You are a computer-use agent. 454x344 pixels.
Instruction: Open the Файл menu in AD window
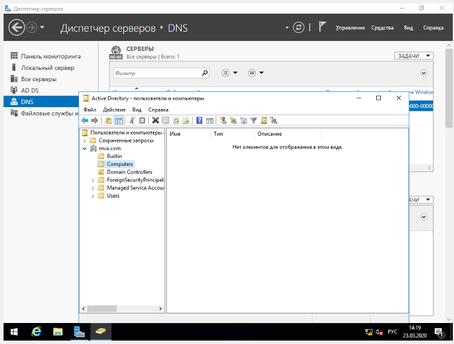(90, 110)
